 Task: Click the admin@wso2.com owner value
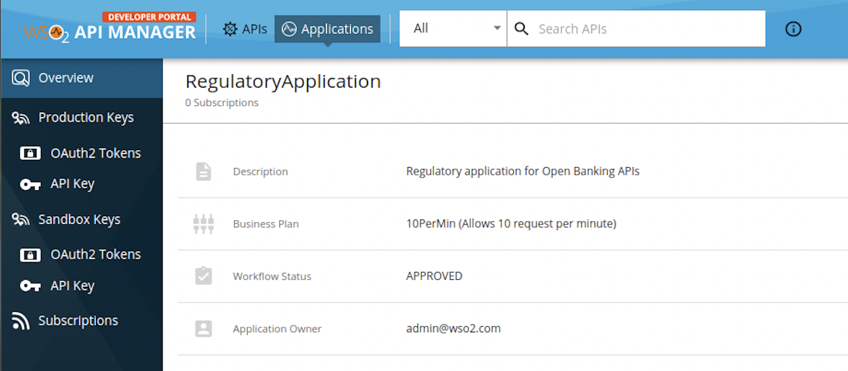pyautogui.click(x=453, y=328)
